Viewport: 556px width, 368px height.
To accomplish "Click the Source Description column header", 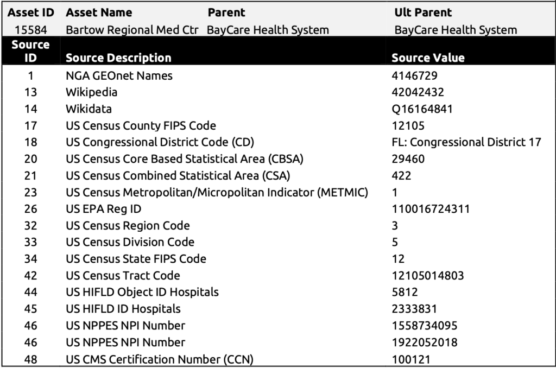I will pyautogui.click(x=118, y=58).
